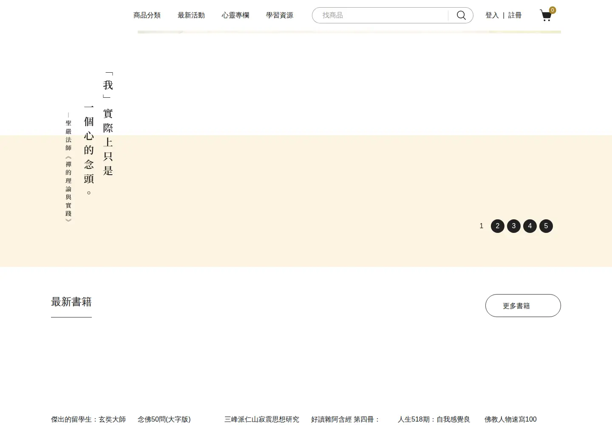612x425 pixels.
Task: Select banner slide 4
Action: click(530, 226)
